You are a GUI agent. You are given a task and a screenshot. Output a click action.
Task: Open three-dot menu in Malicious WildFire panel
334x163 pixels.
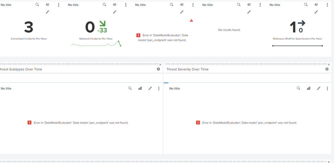click(x=327, y=5)
